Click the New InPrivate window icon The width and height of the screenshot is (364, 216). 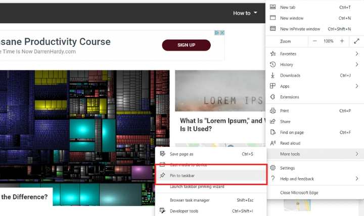[273, 29]
